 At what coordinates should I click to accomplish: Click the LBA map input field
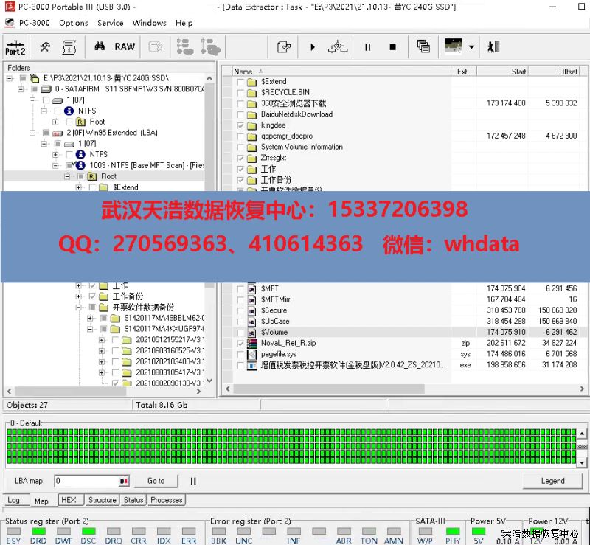click(86, 481)
